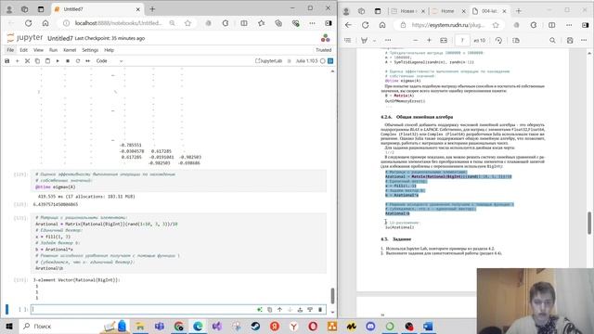Image resolution: width=594 pixels, height=334 pixels.
Task: Click the Jupyter notebook vertical scrollbar
Action: pos(332,296)
